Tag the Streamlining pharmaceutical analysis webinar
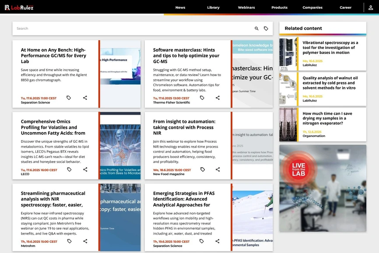 (70, 241)
